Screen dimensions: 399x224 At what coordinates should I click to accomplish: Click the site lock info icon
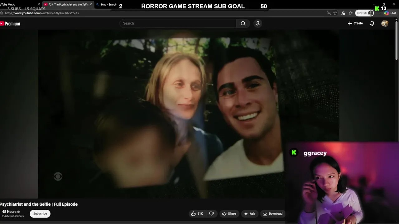click(x=2, y=13)
